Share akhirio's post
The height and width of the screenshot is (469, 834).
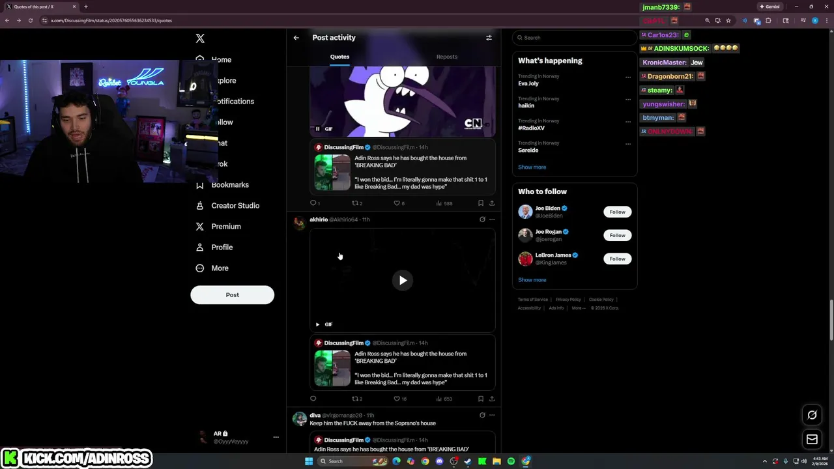(492, 399)
